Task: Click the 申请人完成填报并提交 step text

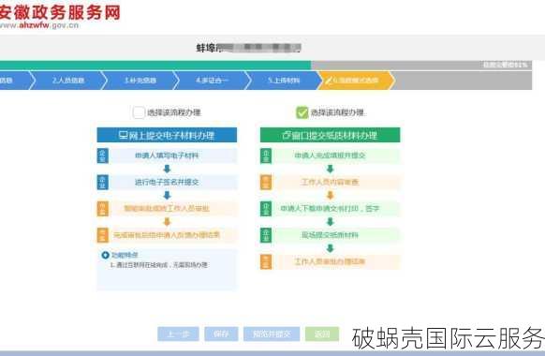Action: pyautogui.click(x=330, y=156)
